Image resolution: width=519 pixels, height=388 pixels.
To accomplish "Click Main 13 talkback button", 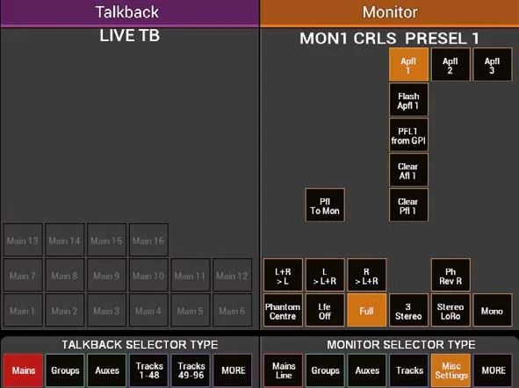I will tap(23, 241).
